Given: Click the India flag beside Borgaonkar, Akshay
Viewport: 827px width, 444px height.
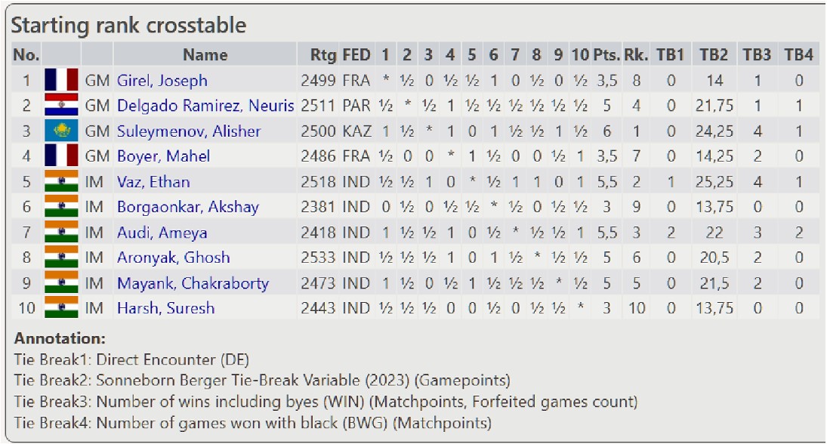Looking at the screenshot, I should pos(61,207).
